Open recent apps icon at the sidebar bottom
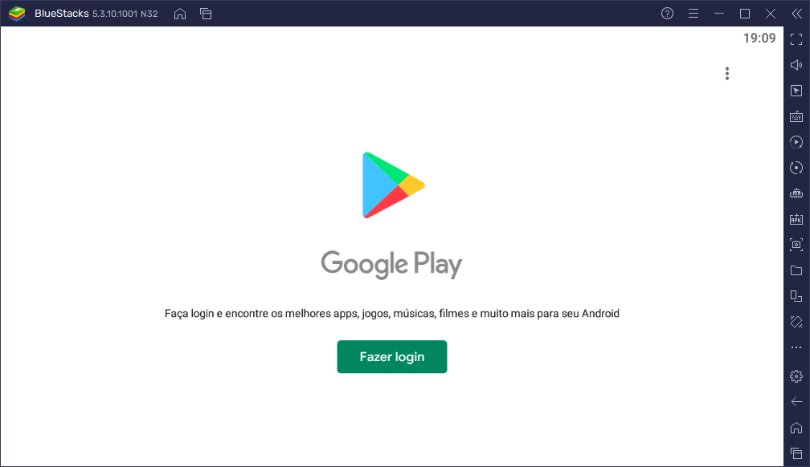The height and width of the screenshot is (467, 810). point(796,453)
